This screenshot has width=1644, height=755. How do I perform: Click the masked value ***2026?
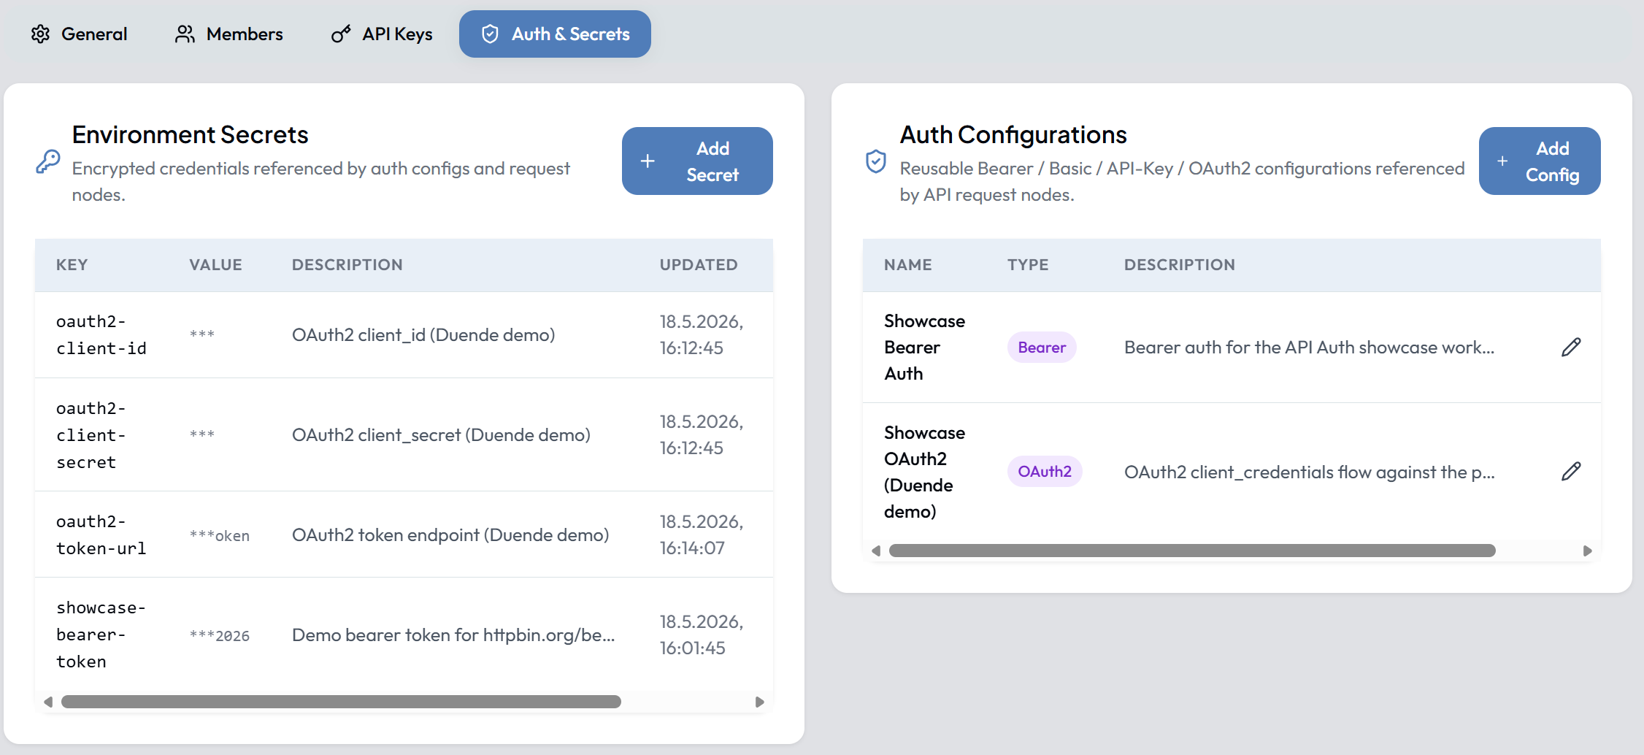[220, 636]
